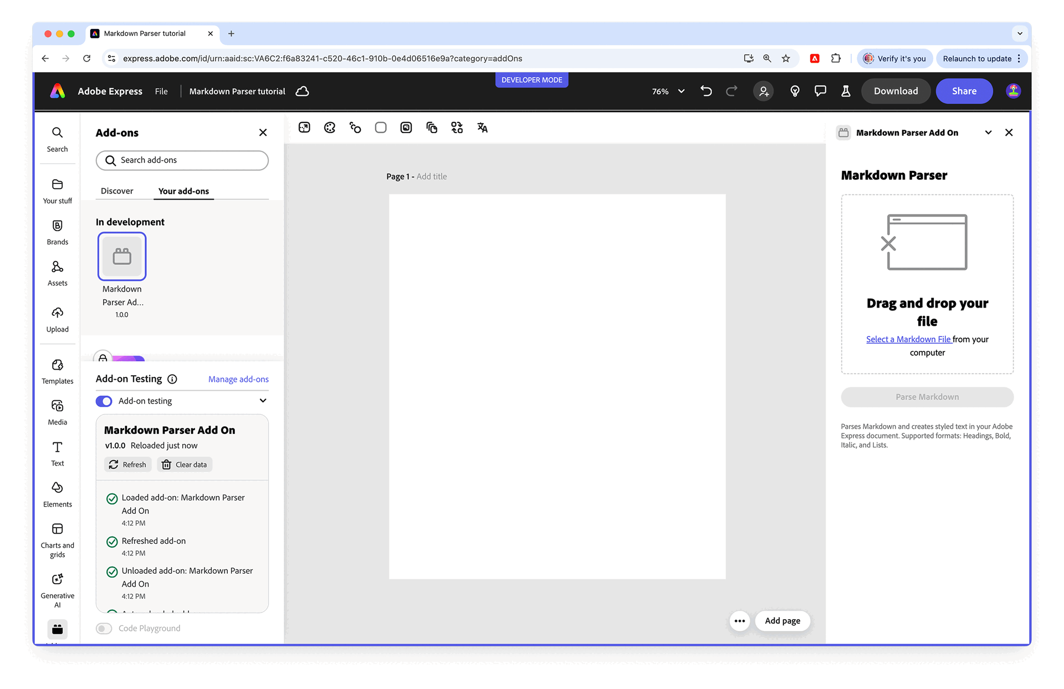Click the Parse Markdown button

pos(927,397)
